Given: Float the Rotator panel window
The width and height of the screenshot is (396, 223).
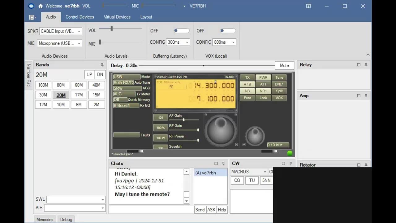Looking at the screenshot, I should pyautogui.click(x=359, y=165).
